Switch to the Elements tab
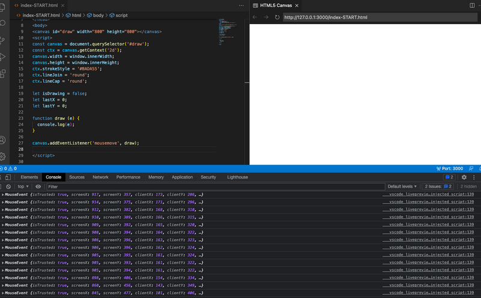Image resolution: width=481 pixels, height=298 pixels. (29, 177)
